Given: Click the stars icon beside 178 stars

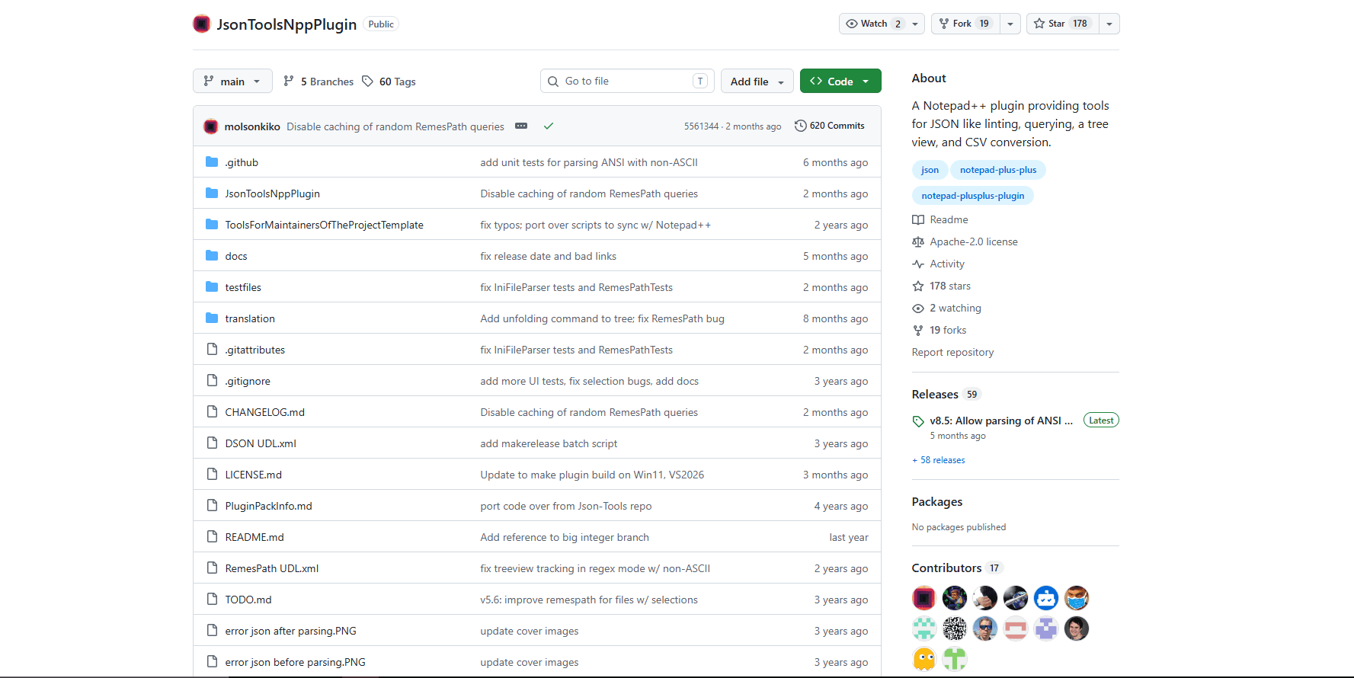Looking at the screenshot, I should 918,286.
